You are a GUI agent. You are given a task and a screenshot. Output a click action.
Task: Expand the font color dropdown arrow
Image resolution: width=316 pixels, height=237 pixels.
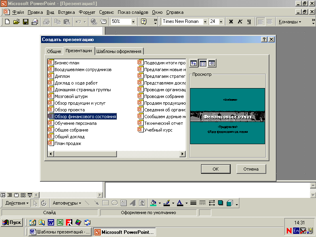click(186, 203)
